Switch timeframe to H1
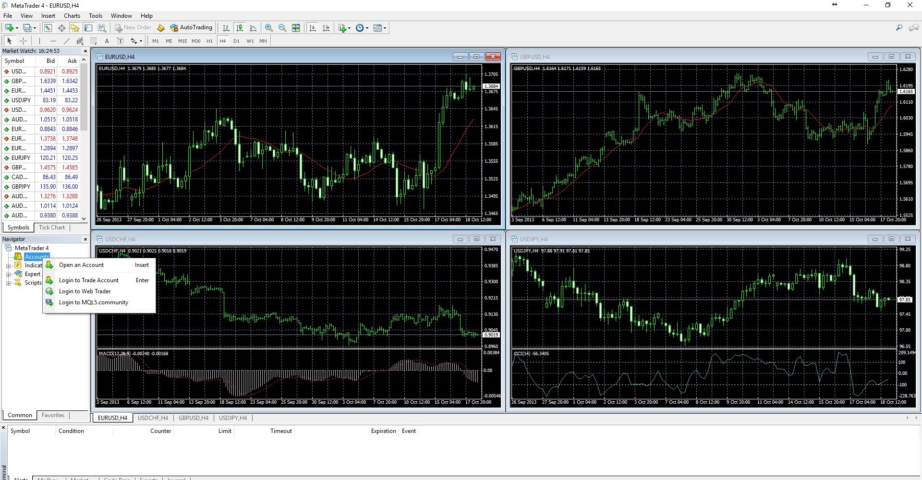Screen dimensions: 922x480 pos(209,41)
